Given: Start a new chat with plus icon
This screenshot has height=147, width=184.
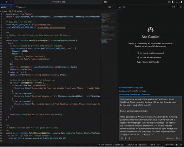Looking at the screenshot, I should pos(170,7).
